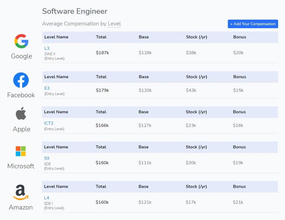Select Amazon company name label
The image size is (285, 220).
[21, 207]
